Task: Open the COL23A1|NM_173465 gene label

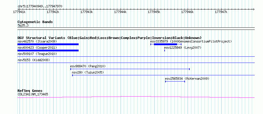Action: coord(33,95)
